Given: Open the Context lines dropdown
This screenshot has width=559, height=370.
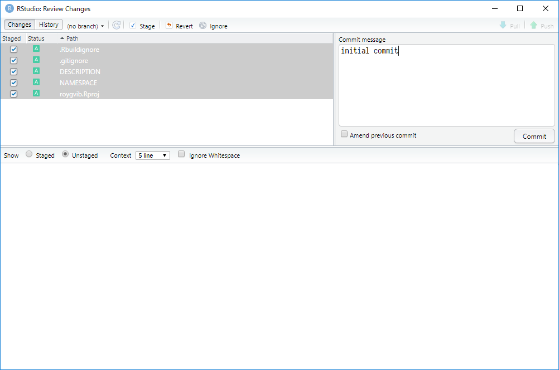Looking at the screenshot, I should [153, 155].
